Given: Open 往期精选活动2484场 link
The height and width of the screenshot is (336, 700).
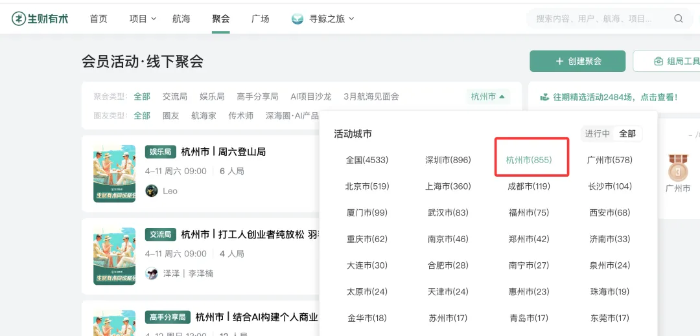Looking at the screenshot, I should (x=609, y=96).
